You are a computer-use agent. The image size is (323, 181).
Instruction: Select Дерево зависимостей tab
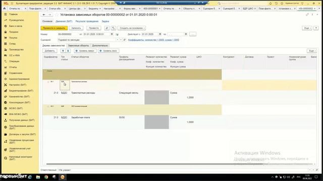pos(53,46)
